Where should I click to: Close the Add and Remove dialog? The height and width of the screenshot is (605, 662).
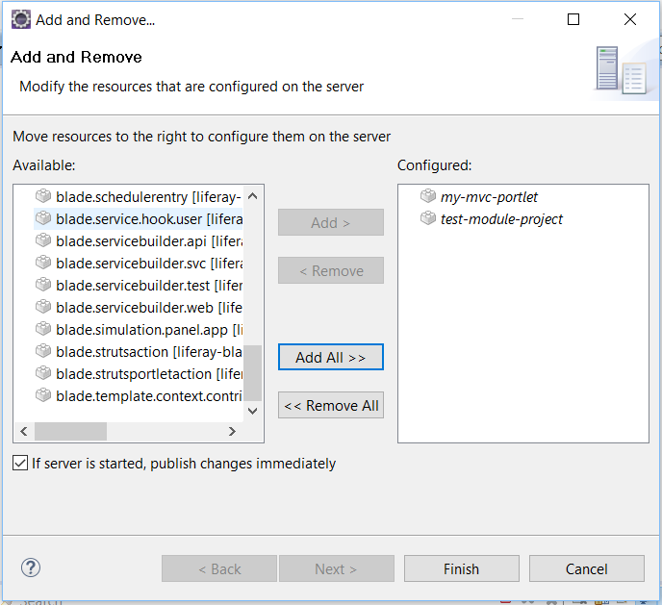[x=630, y=19]
